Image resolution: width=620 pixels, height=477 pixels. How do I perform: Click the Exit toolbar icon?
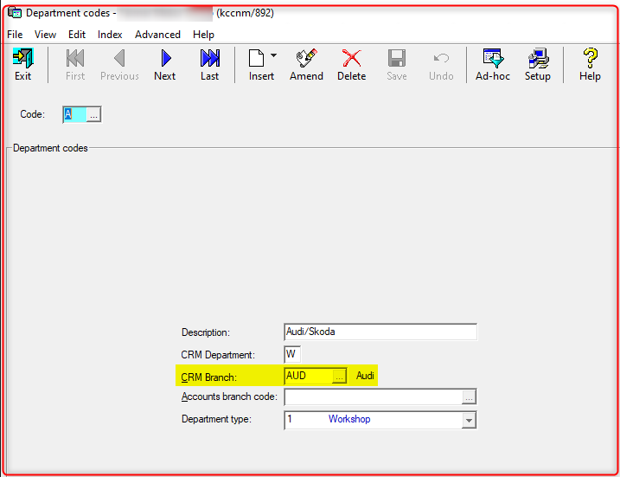(x=22, y=65)
